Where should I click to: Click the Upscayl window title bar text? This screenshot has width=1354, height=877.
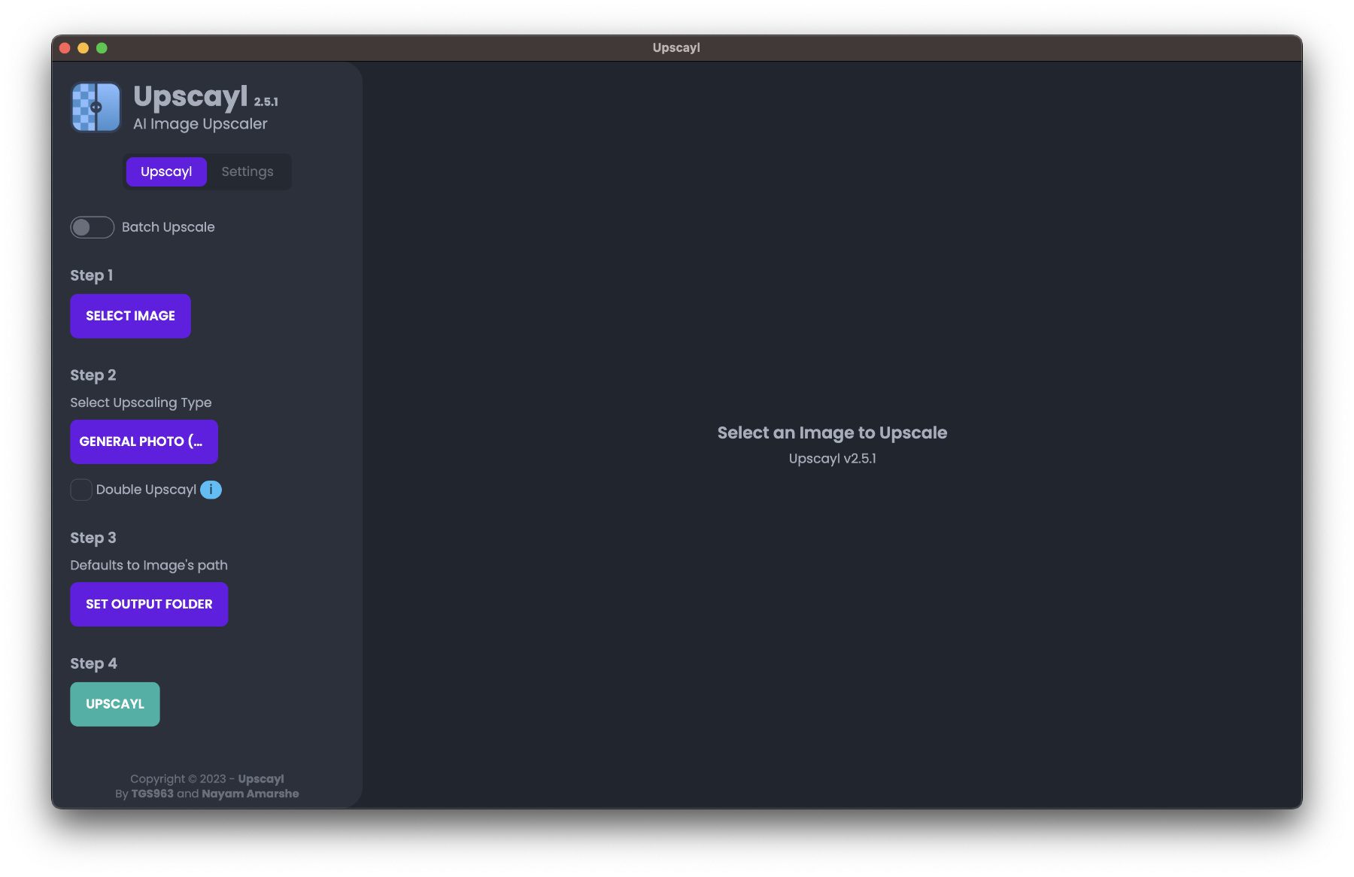676,47
